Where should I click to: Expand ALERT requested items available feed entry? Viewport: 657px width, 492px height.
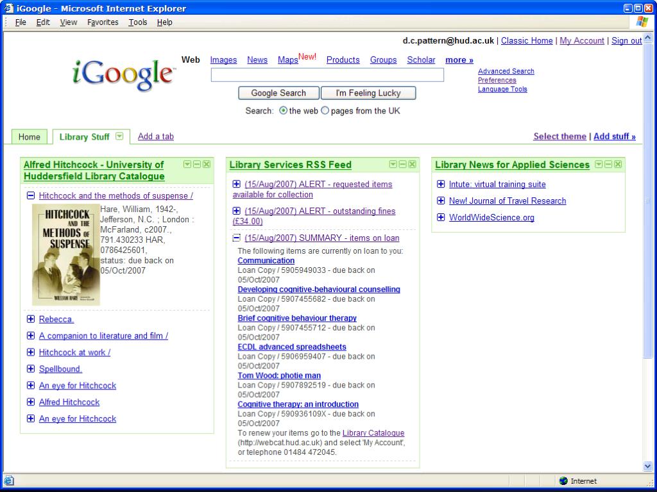click(x=236, y=184)
